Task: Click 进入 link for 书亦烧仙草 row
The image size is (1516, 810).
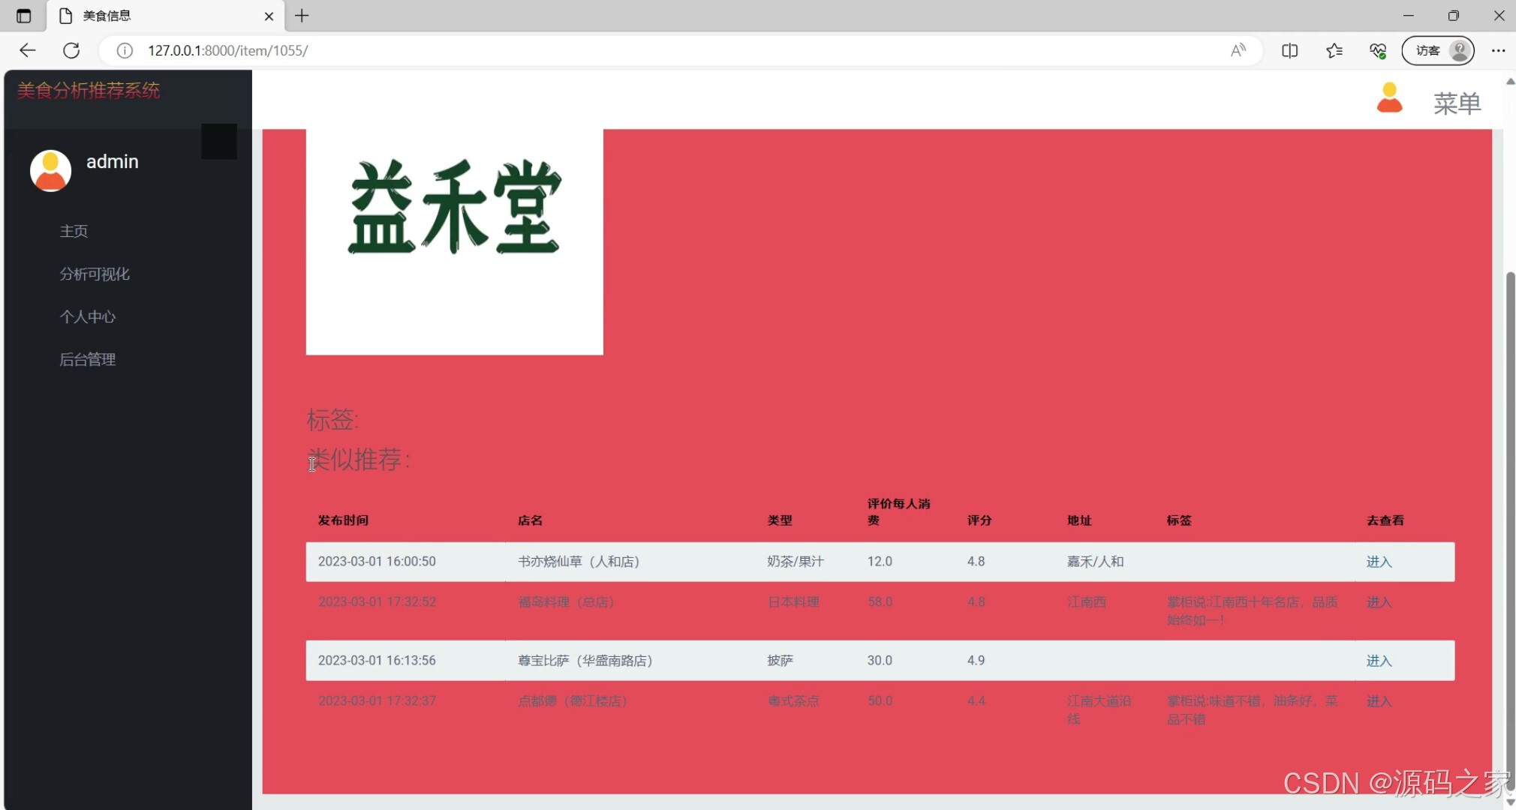Action: (1379, 561)
